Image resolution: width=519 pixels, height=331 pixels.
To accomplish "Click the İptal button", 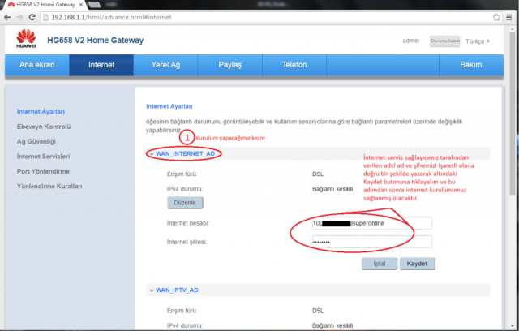I will point(379,264).
